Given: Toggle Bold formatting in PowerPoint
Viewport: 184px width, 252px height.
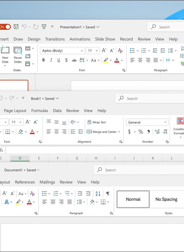Looking at the screenshot, I should 43,60.
